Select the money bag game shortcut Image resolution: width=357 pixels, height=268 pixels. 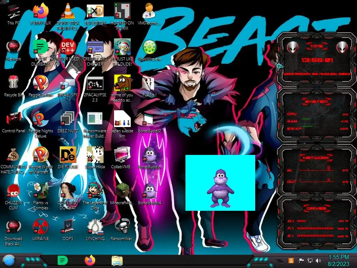14,161
